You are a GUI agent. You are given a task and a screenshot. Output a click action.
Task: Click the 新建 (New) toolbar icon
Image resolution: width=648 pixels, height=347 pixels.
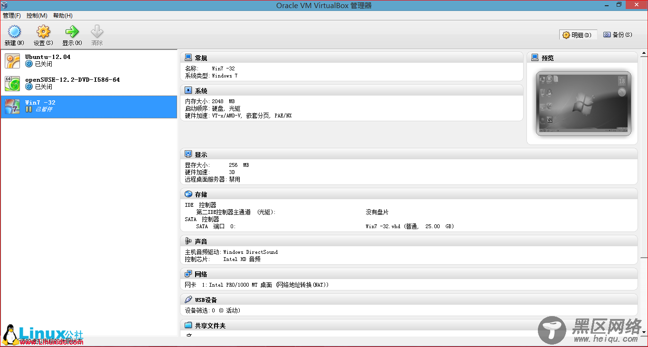tap(15, 32)
